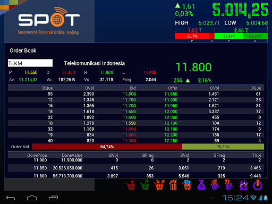The width and height of the screenshot is (272, 204).
Task: Tap the purple power logout icon
Action: pos(258,185)
